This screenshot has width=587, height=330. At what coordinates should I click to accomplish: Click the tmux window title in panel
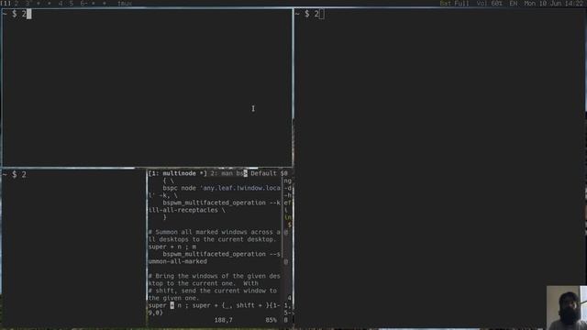(x=125, y=4)
